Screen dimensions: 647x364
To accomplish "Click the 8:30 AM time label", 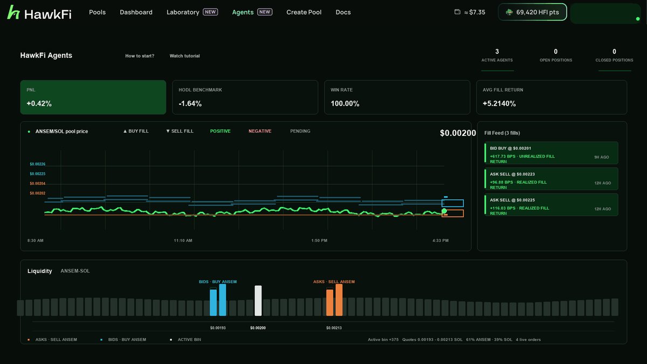I will pos(36,241).
